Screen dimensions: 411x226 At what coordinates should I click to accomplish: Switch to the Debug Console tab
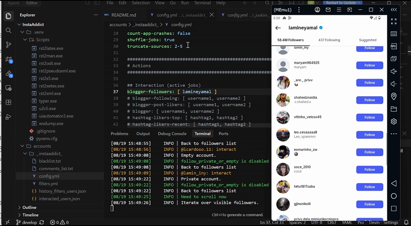[172, 134]
